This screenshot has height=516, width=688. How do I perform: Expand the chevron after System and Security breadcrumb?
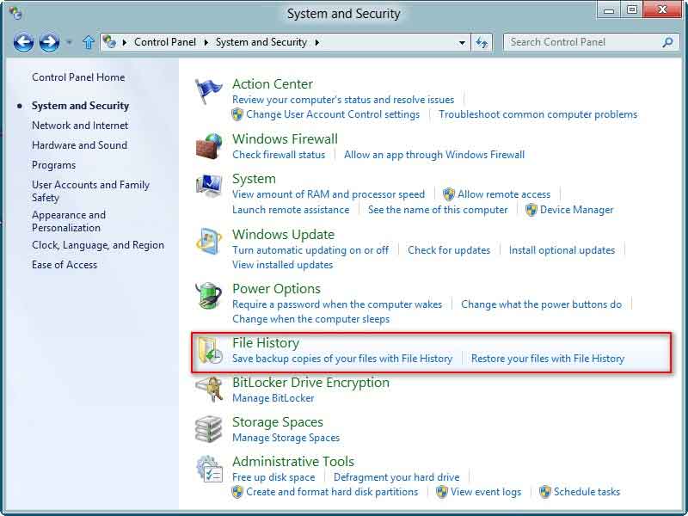coord(316,42)
